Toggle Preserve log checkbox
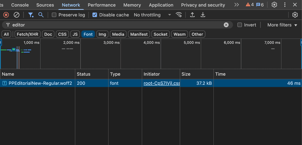The height and width of the screenshot is (145, 302). coord(54,15)
